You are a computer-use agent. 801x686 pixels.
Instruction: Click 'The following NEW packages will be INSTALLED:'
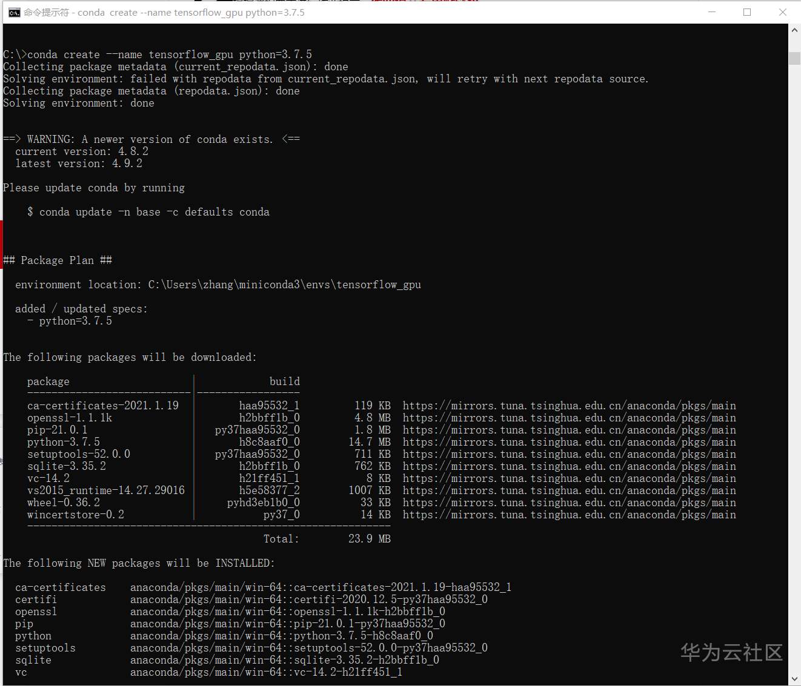(139, 563)
